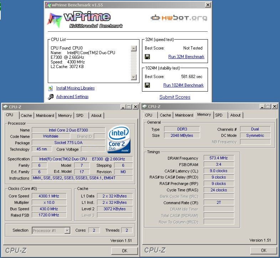Close the right CPU-Z window
The height and width of the screenshot is (258, 280).
[x=274, y=107]
